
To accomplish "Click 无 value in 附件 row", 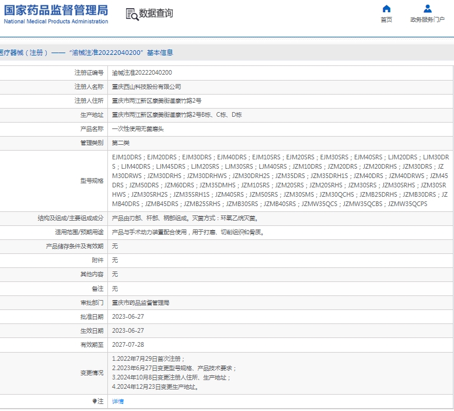I will (115, 260).
